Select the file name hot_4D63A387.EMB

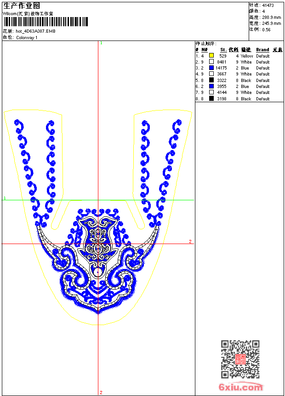(x=35, y=31)
